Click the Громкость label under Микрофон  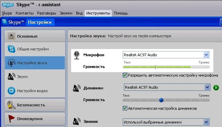coord(94,67)
